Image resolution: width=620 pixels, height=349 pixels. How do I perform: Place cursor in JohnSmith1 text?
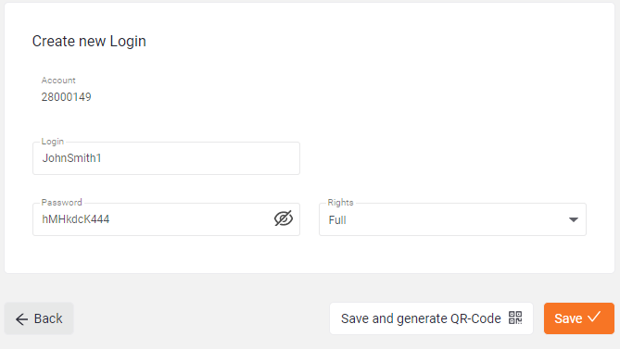pyautogui.click(x=71, y=158)
